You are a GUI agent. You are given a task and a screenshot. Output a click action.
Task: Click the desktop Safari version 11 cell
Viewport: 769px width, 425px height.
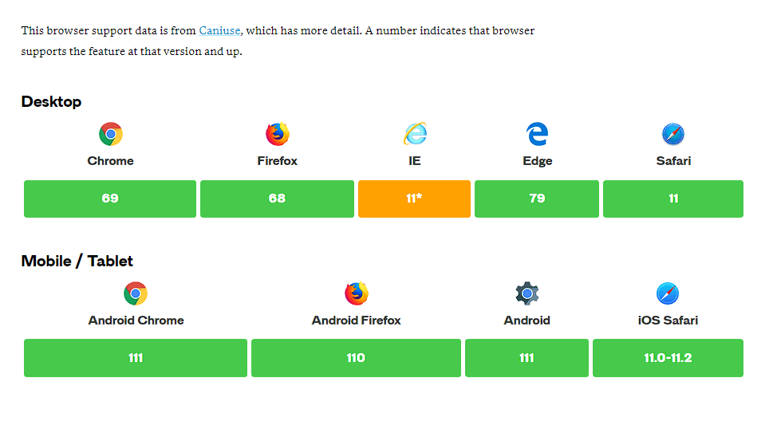click(x=673, y=199)
